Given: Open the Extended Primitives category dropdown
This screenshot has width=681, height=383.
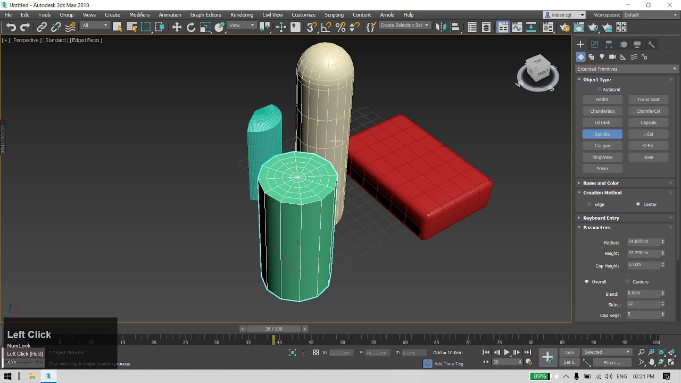Looking at the screenshot, I should (x=627, y=69).
